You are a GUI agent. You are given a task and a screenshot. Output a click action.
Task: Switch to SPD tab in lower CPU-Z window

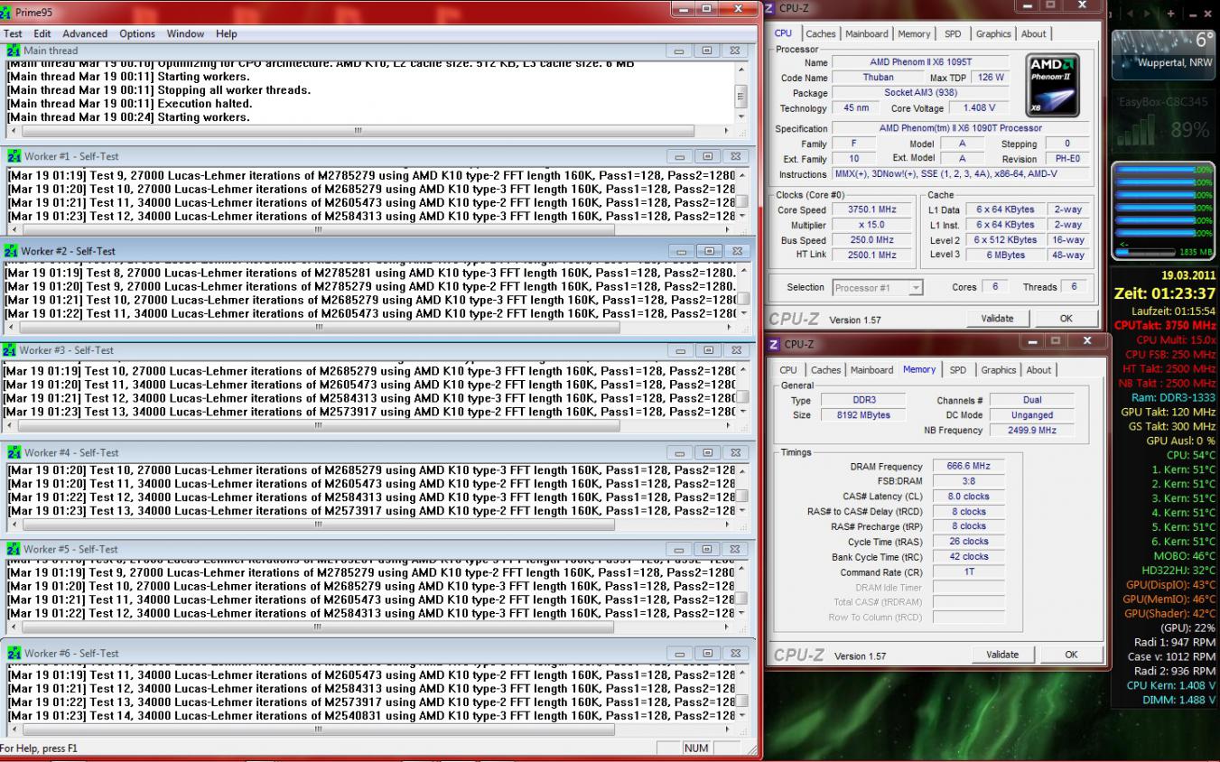click(x=958, y=370)
